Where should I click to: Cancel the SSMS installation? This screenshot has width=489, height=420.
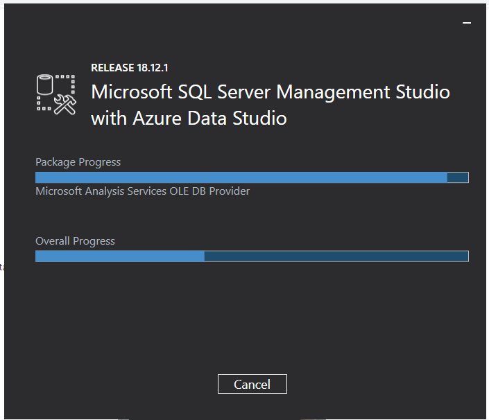[252, 384]
